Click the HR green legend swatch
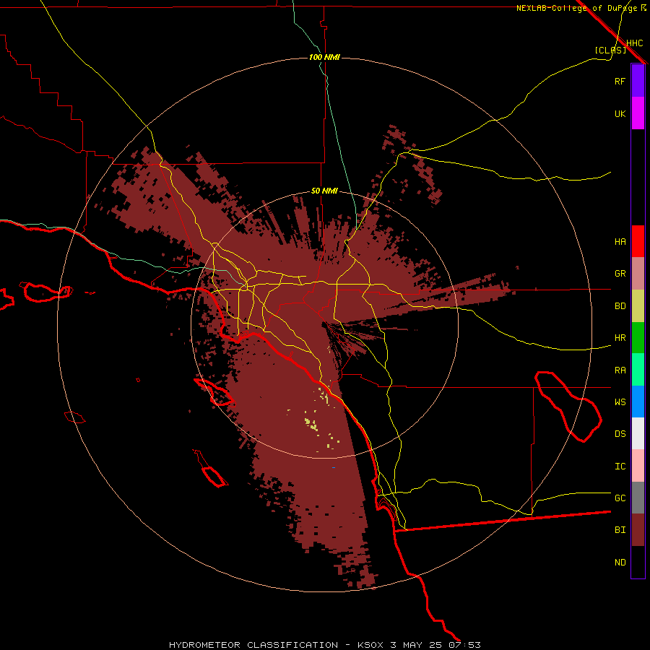The width and height of the screenshot is (650, 650). click(x=638, y=338)
